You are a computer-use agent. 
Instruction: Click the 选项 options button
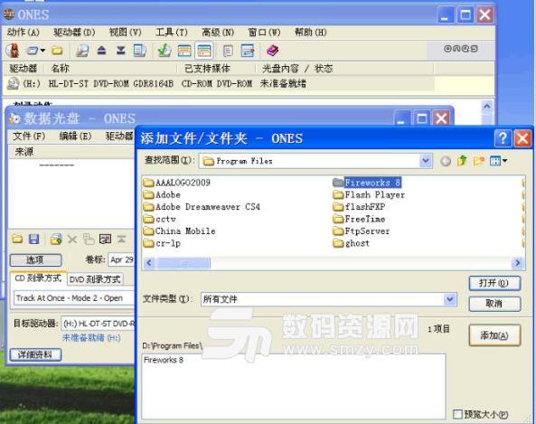[x=35, y=259]
